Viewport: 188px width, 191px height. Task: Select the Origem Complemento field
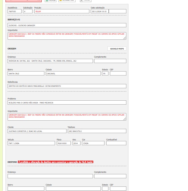coord(110,61)
